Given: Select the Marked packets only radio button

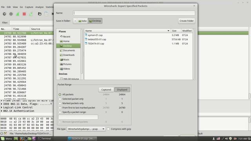Looking at the screenshot, I should tap(60, 103).
